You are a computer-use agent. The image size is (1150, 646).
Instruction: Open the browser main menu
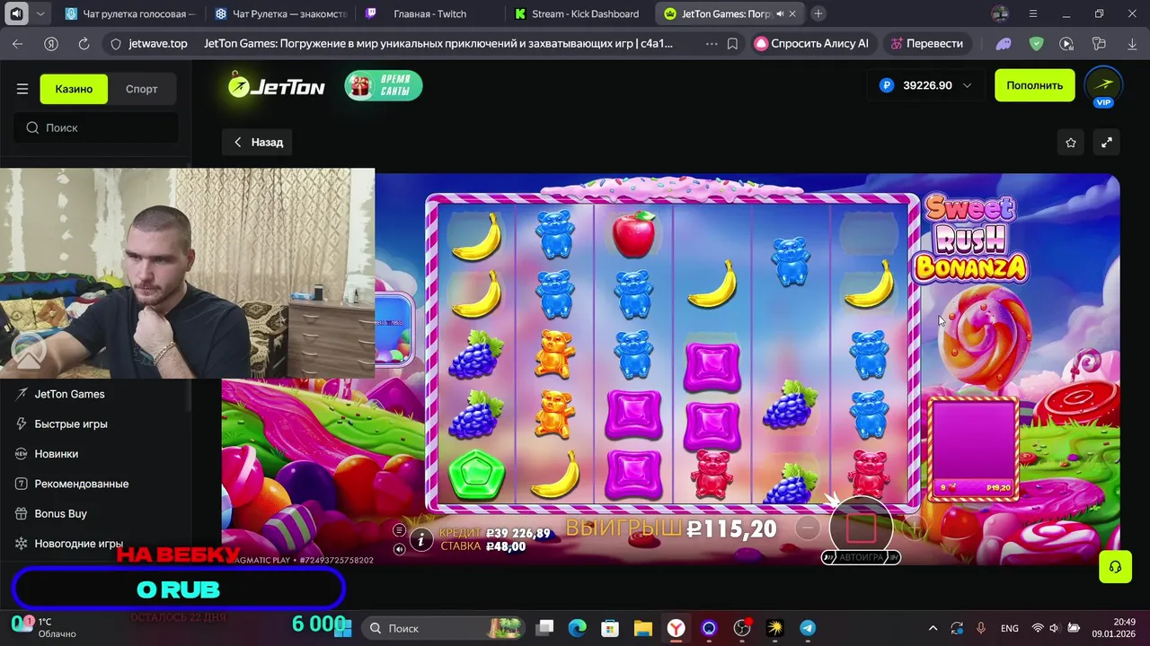[1034, 13]
